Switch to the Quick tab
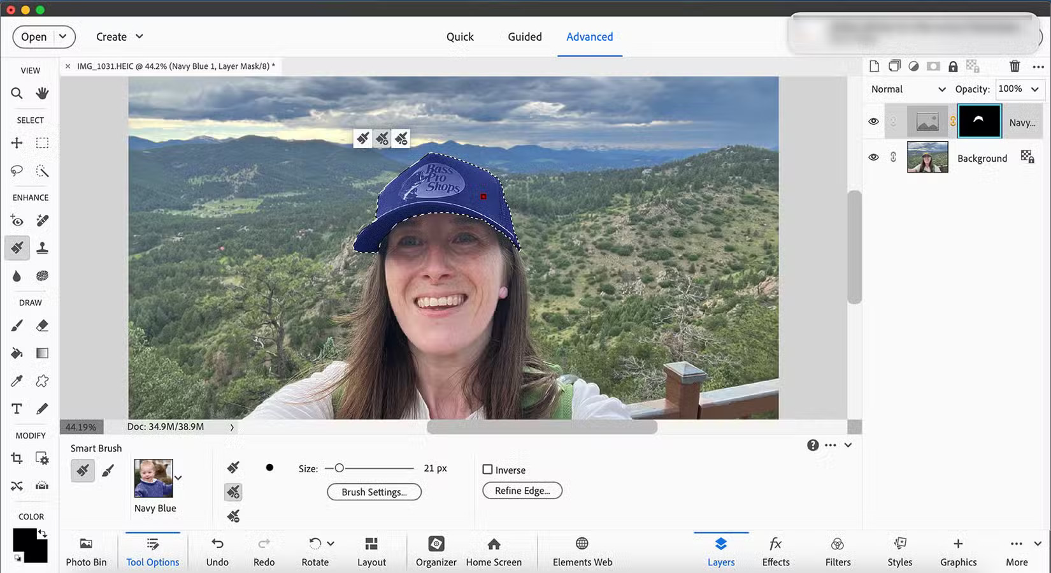Image resolution: width=1051 pixels, height=573 pixels. tap(460, 37)
